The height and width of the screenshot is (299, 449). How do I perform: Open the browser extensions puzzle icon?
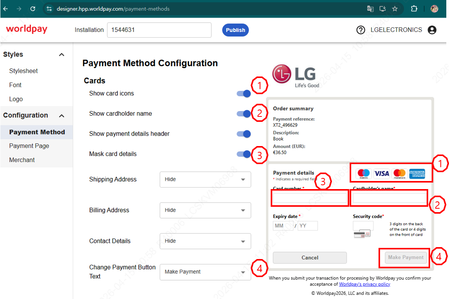[414, 8]
